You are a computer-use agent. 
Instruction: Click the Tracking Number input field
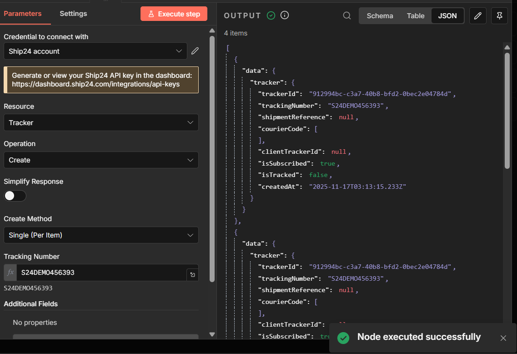pos(101,273)
